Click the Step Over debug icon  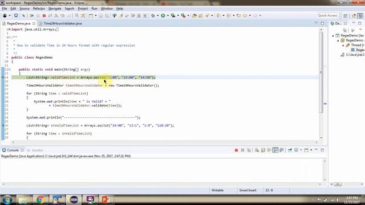(x=63, y=15)
